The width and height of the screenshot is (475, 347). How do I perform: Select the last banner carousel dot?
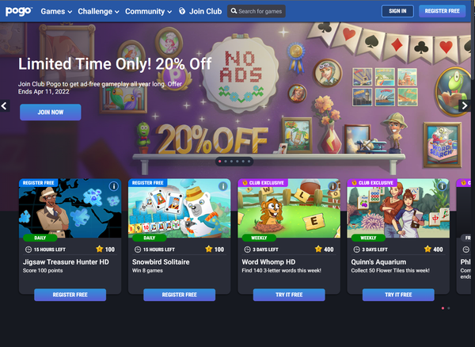[x=249, y=162]
